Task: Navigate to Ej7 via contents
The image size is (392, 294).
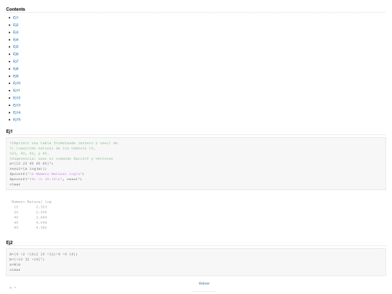Action: 15,61
